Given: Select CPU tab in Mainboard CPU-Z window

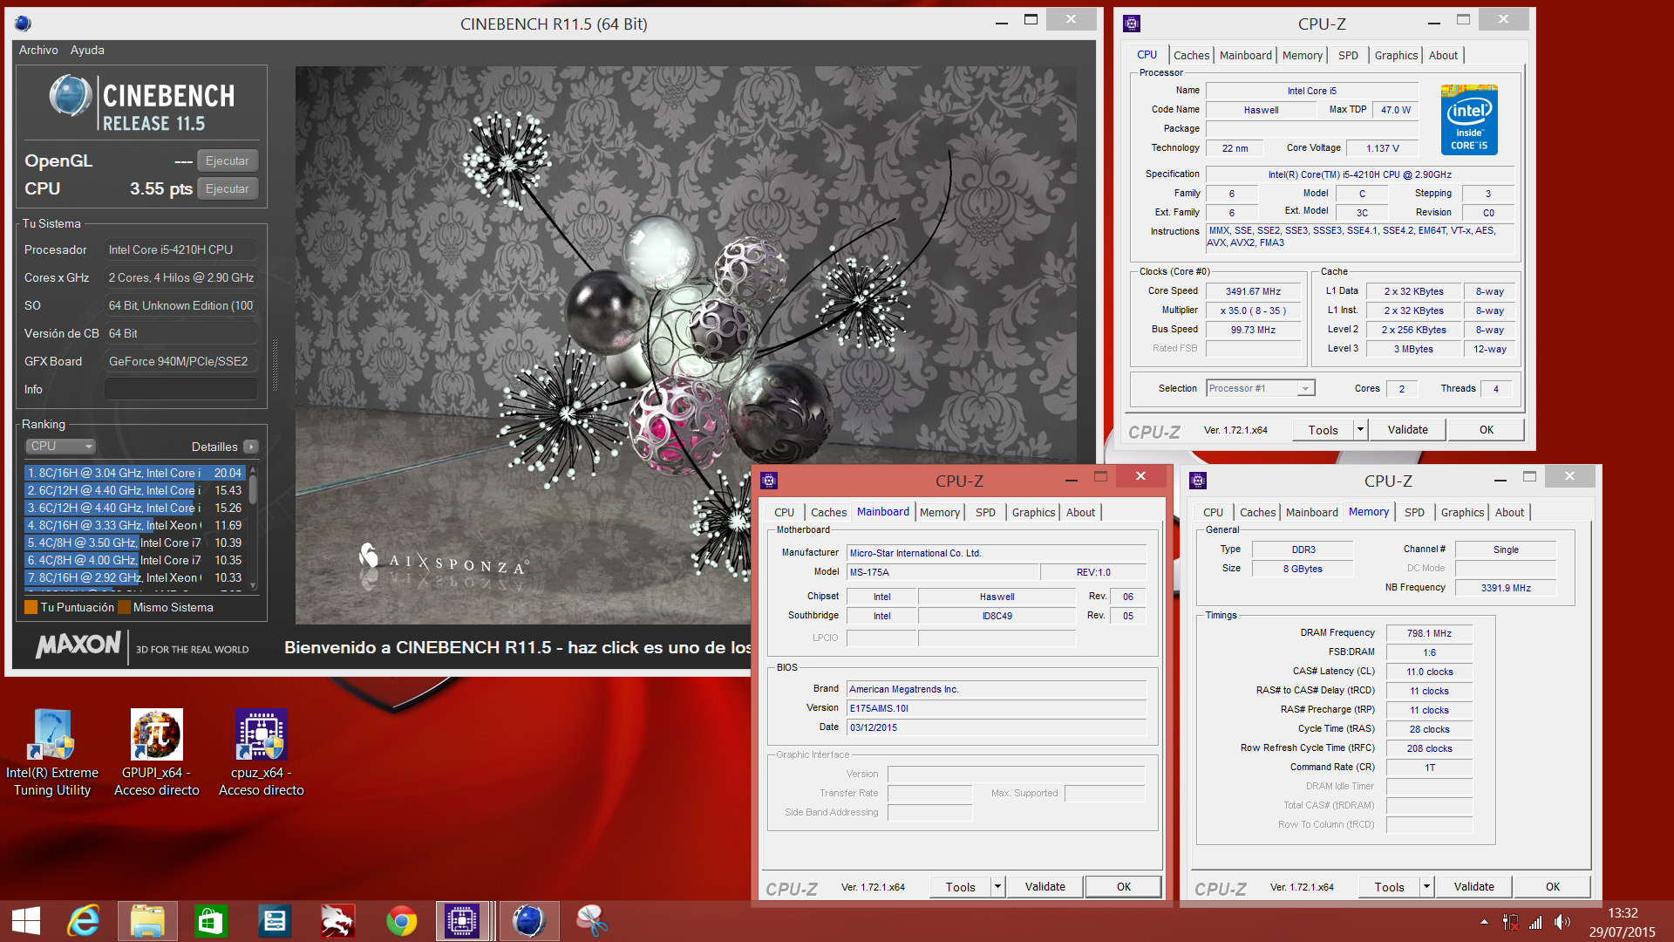Looking at the screenshot, I should (x=784, y=512).
